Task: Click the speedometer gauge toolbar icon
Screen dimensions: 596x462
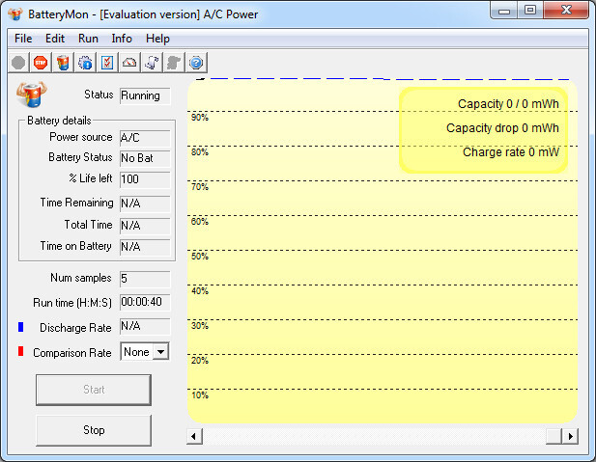Action: click(x=129, y=63)
